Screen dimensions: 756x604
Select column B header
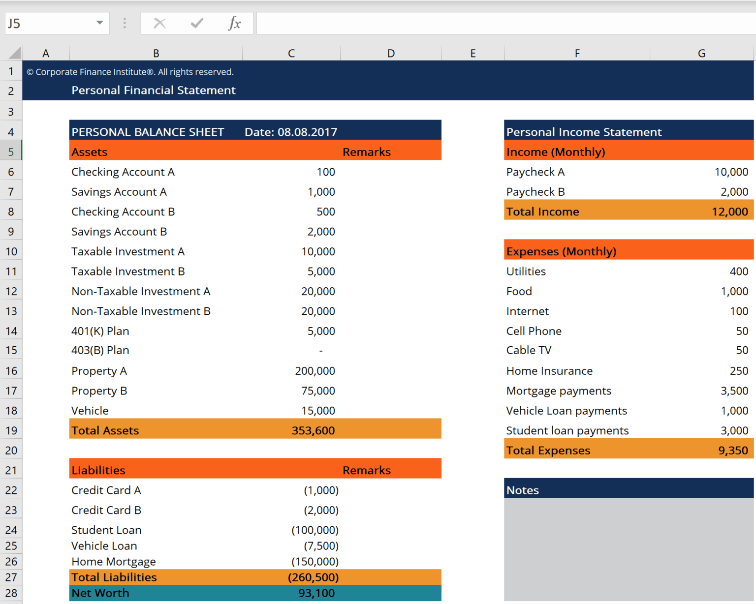pyautogui.click(x=156, y=53)
